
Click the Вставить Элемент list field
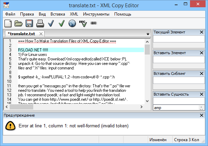coord(179,60)
